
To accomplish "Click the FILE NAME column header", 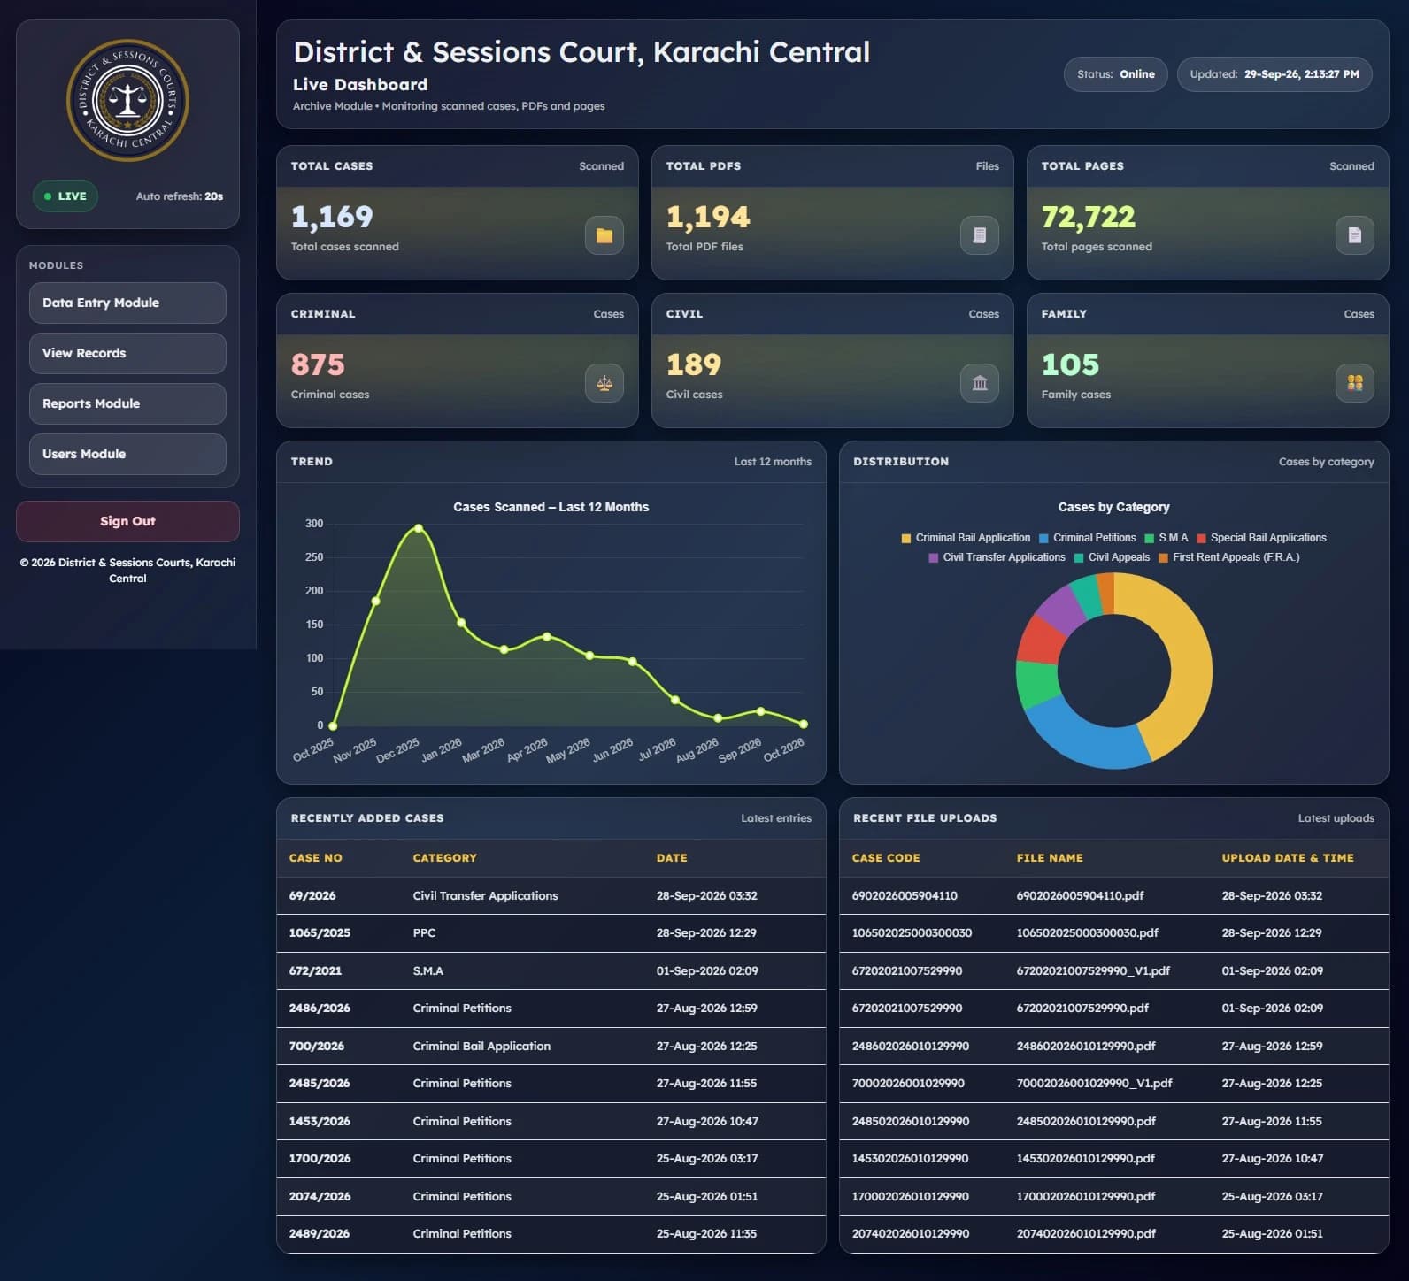I will (x=1050, y=858).
